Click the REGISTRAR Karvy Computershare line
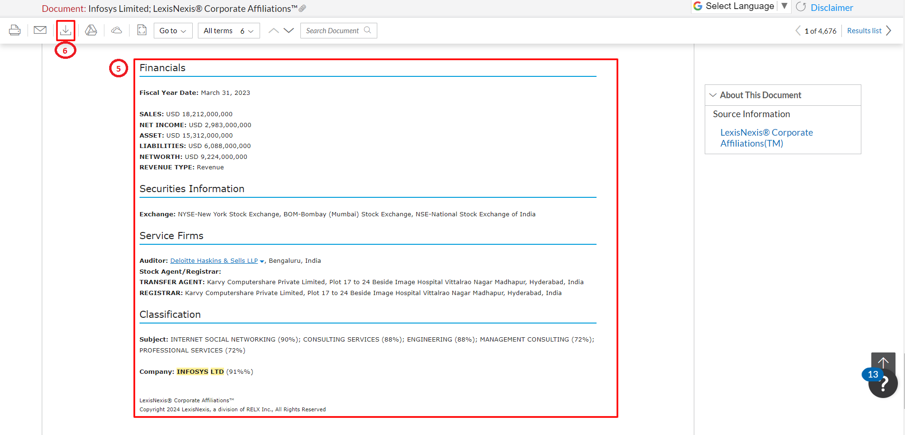905x435 pixels. (x=351, y=293)
